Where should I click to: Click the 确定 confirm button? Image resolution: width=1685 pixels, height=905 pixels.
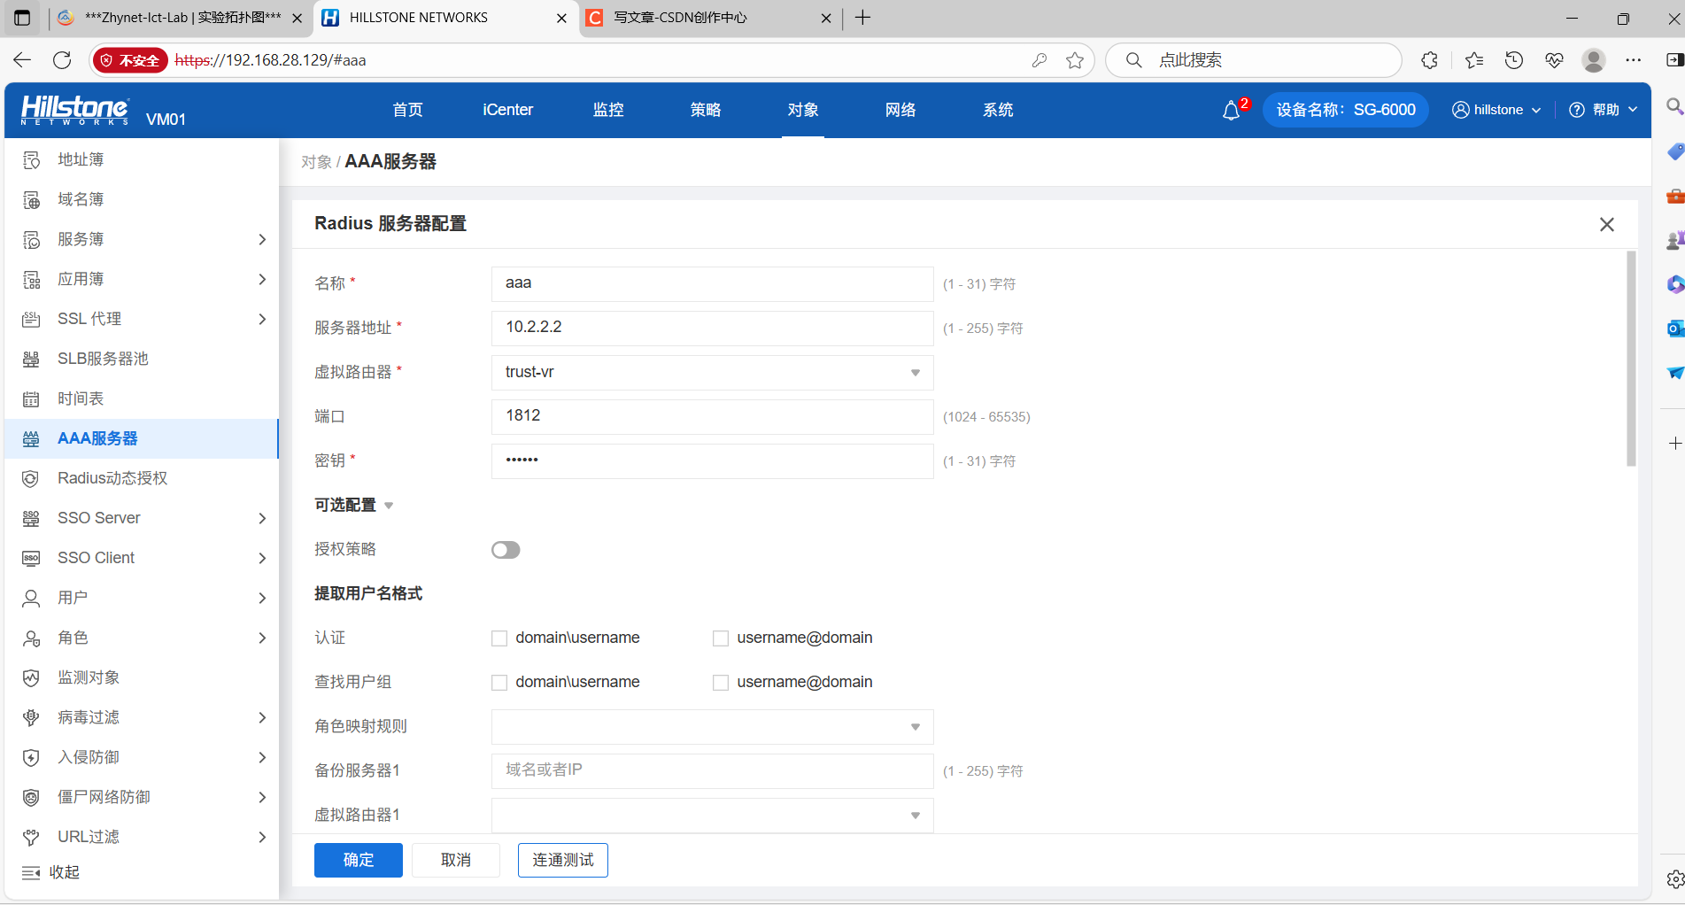359,861
